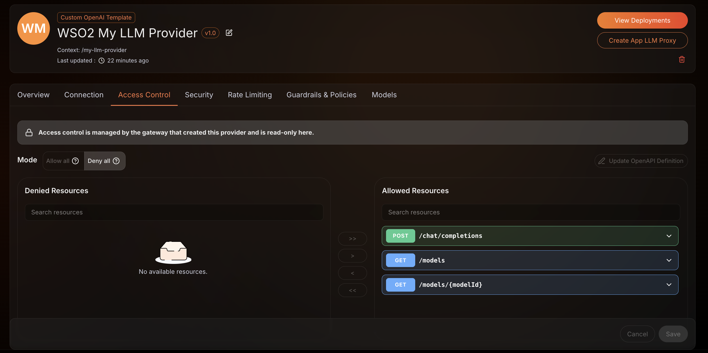Switch to the Connection tab
The width and height of the screenshot is (708, 353).
pos(84,95)
